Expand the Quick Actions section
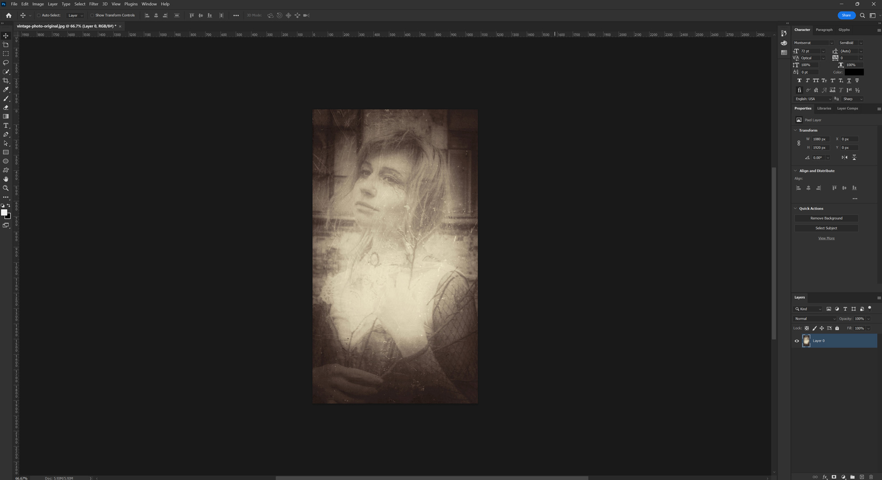 pos(796,208)
